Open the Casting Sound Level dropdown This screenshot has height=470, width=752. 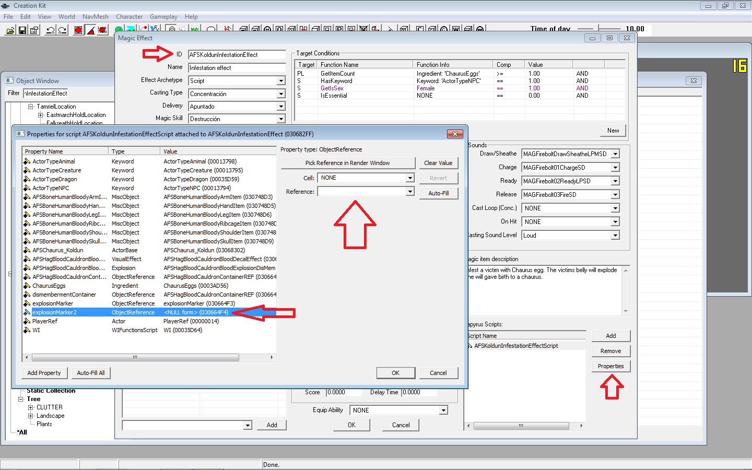[615, 236]
